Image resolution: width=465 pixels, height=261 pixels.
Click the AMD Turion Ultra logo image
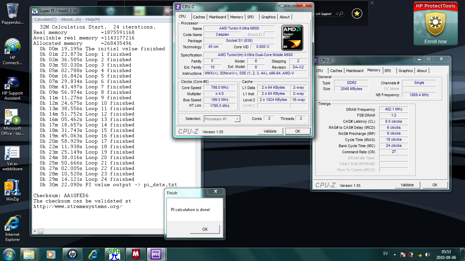pyautogui.click(x=292, y=38)
